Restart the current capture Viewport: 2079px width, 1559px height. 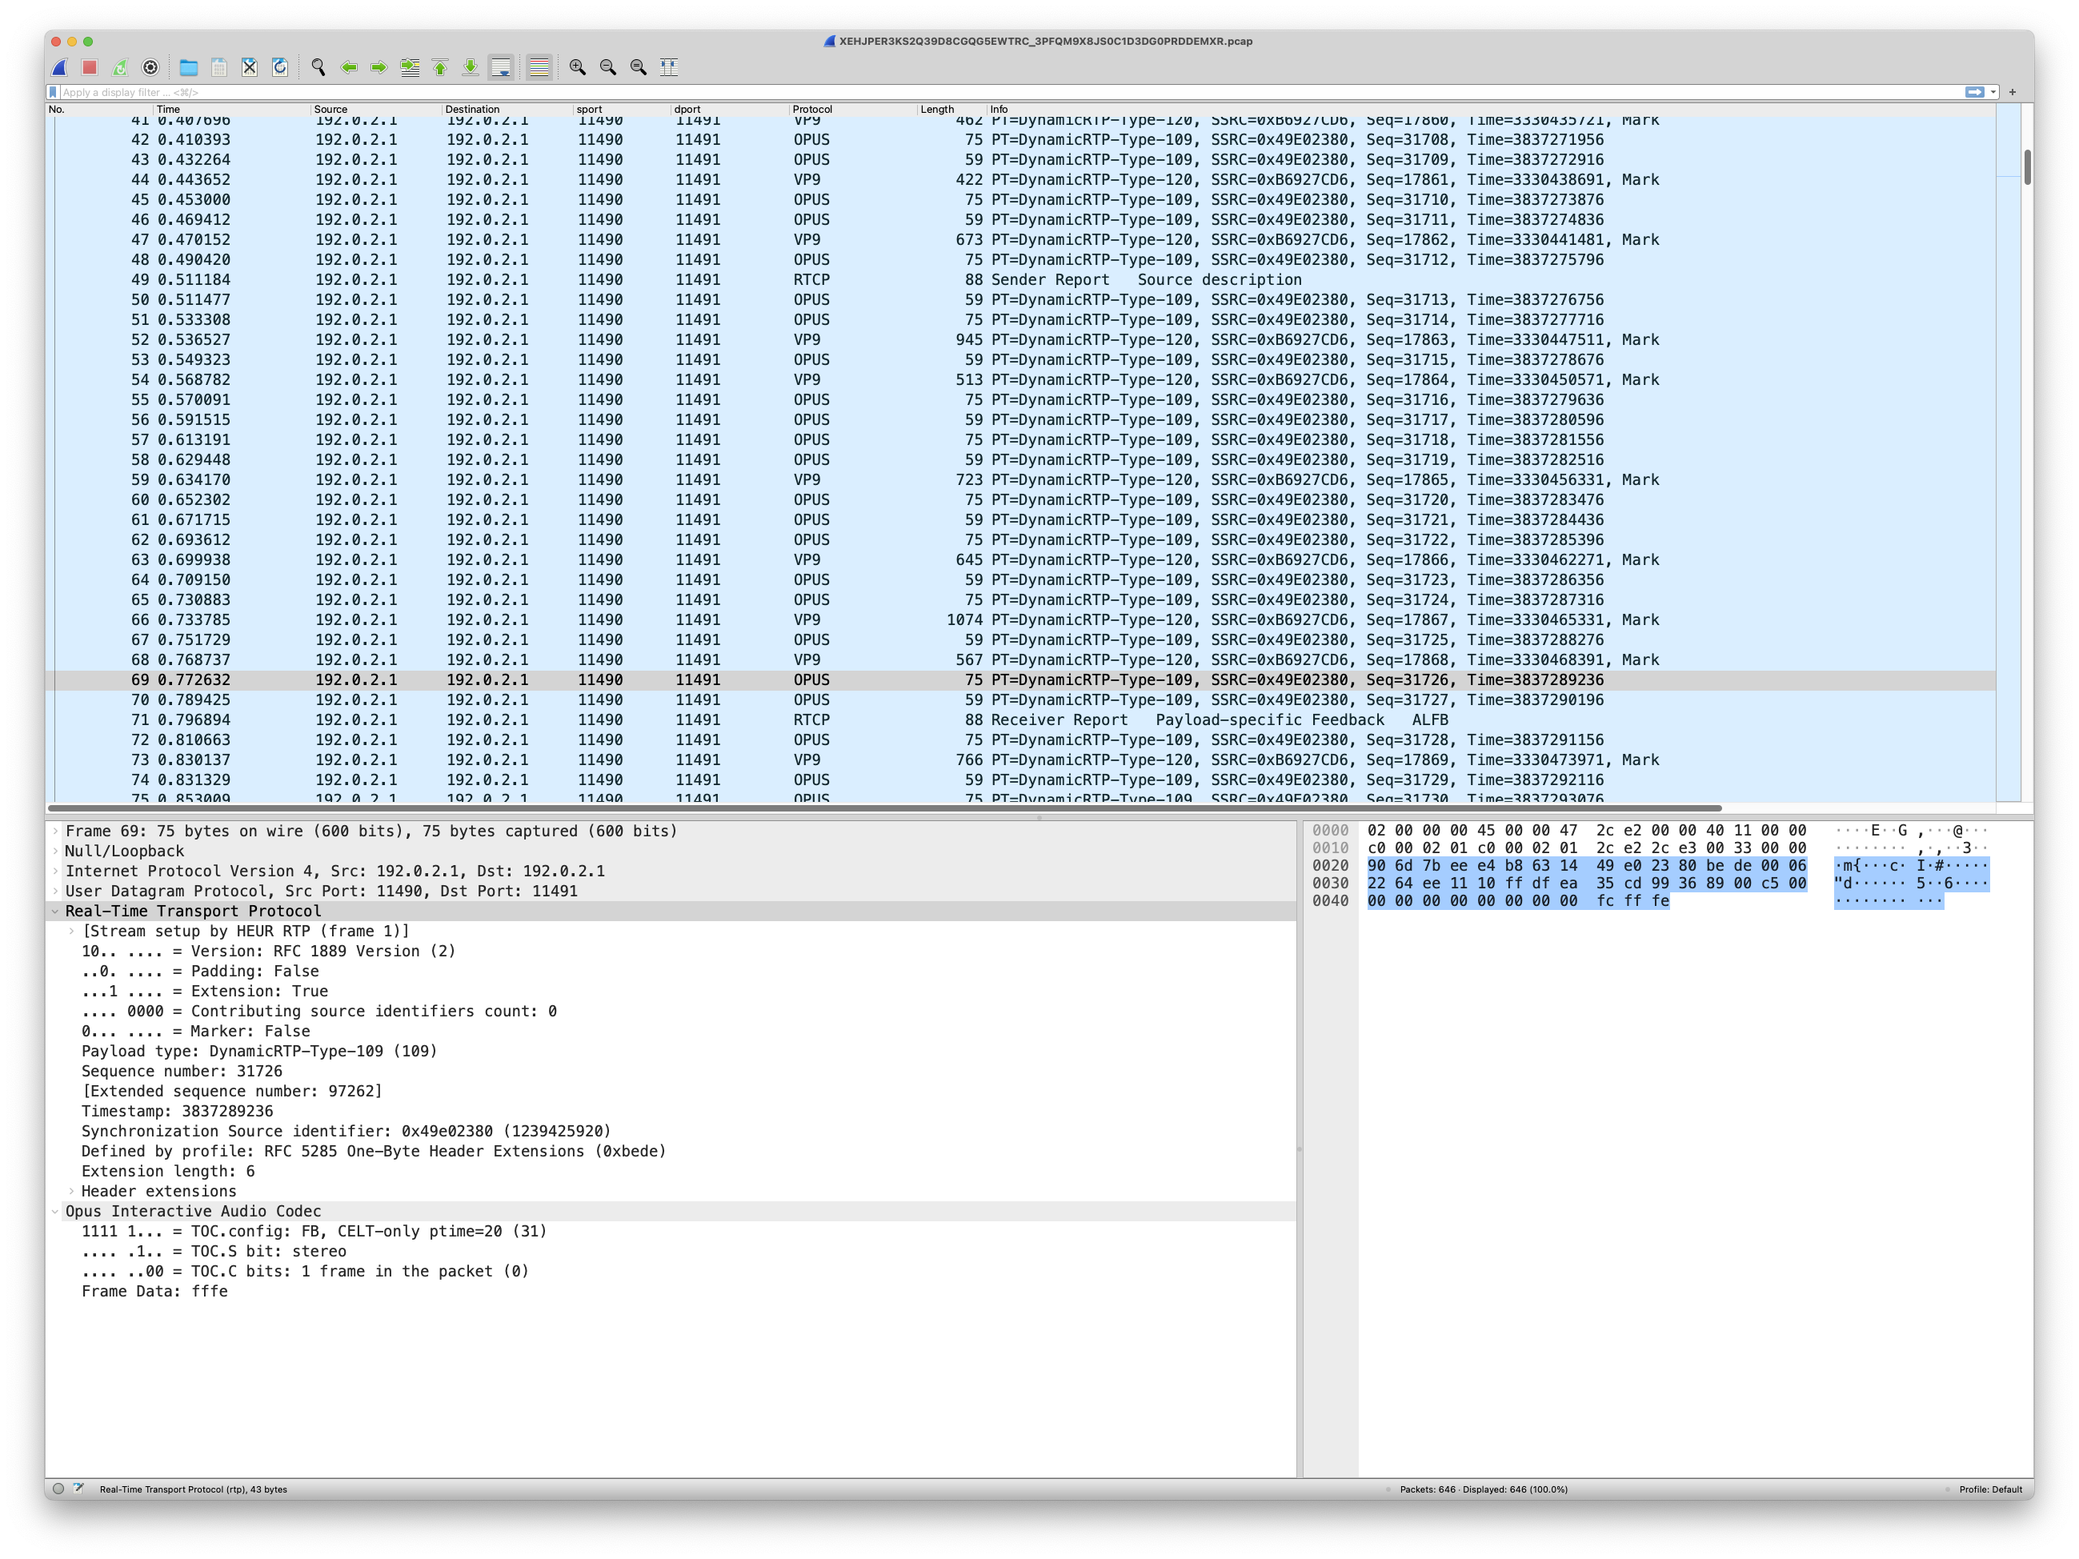(x=120, y=66)
